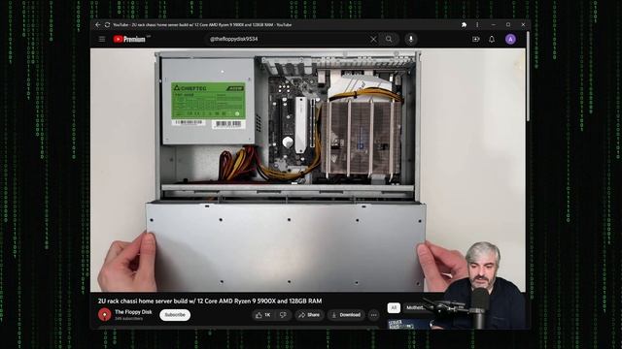Image resolution: width=622 pixels, height=349 pixels.
Task: Open the YouTube hamburger guide menu
Action: (102, 39)
